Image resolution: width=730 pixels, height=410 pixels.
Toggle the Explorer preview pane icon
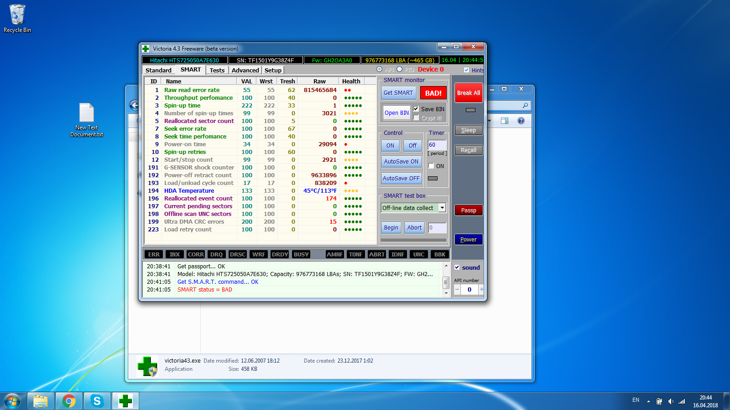pos(505,121)
